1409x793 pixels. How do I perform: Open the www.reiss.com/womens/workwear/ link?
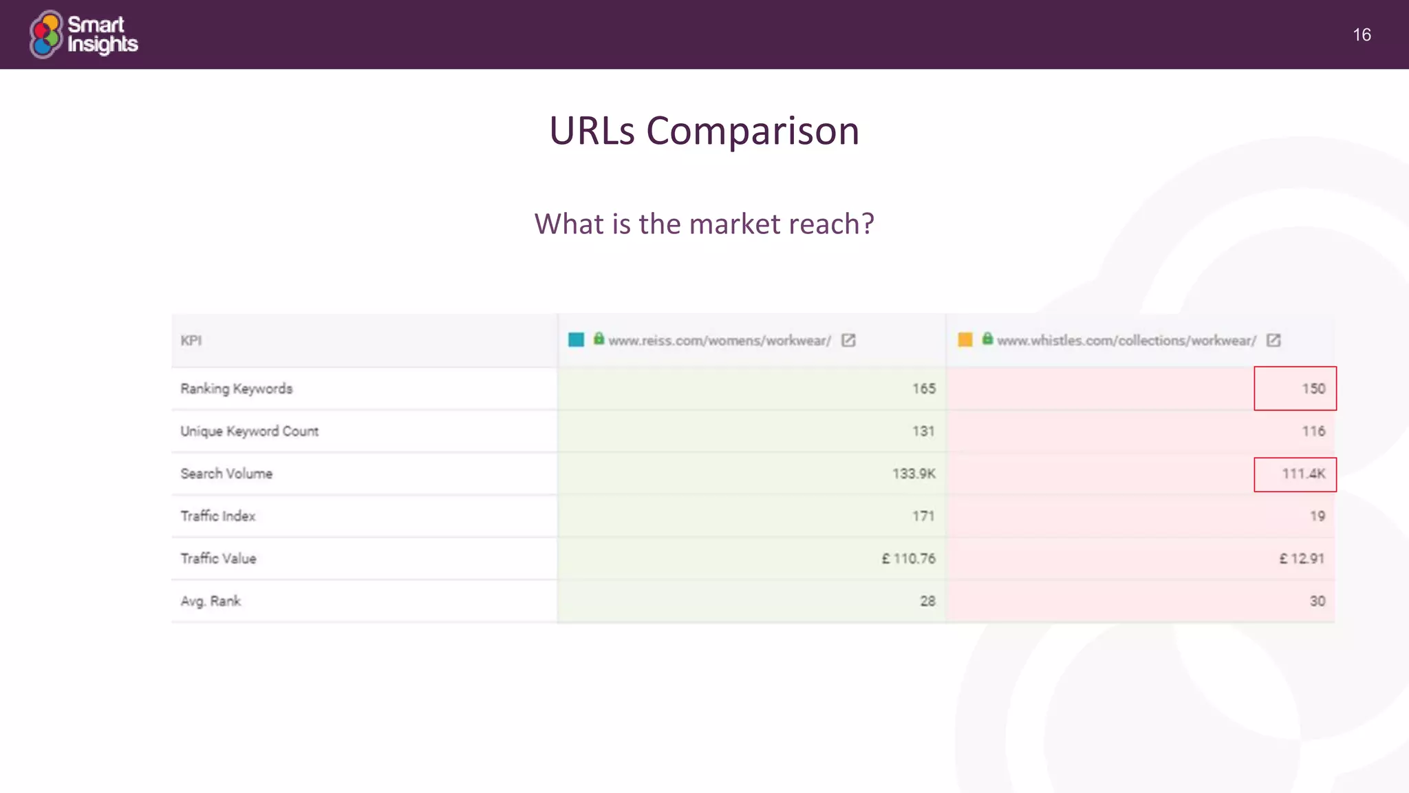720,341
